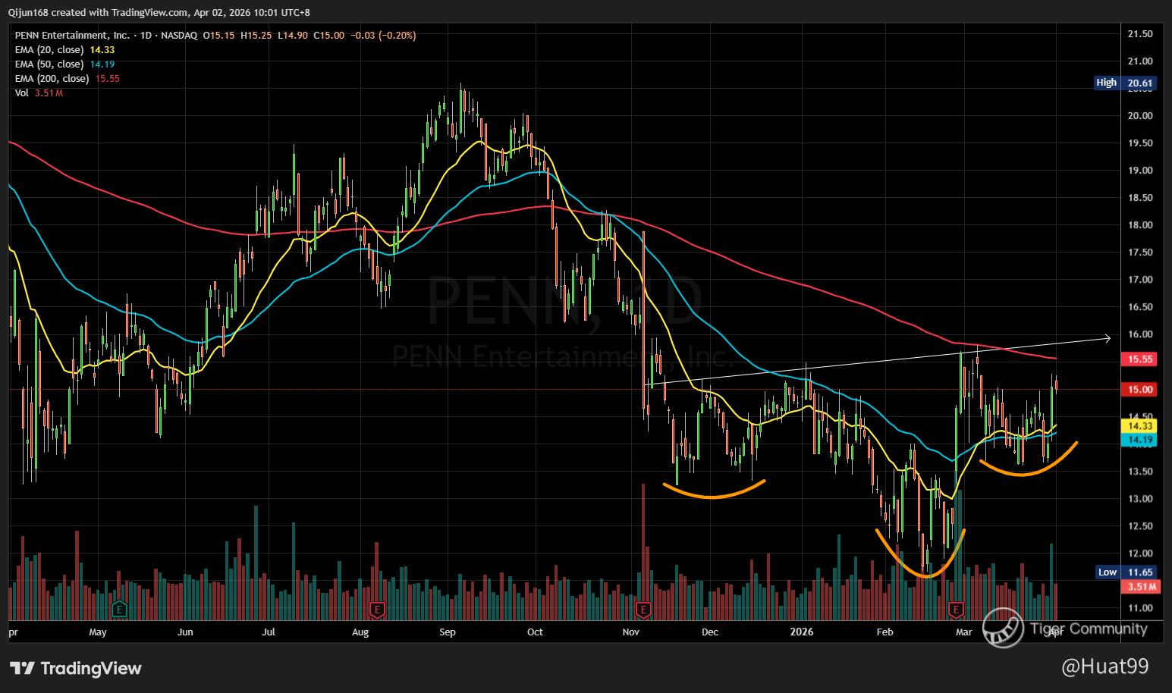Screen dimensions: 1172x693
Task: Select the Vol indicator label in the legend
Action: pos(22,93)
